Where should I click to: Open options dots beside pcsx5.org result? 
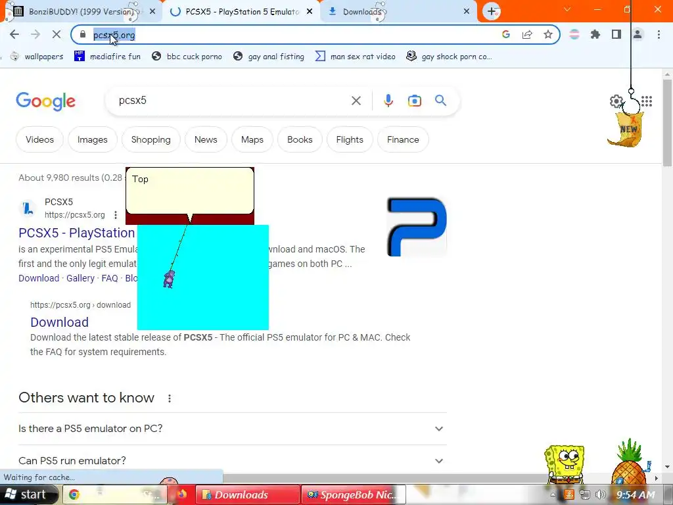pyautogui.click(x=116, y=215)
